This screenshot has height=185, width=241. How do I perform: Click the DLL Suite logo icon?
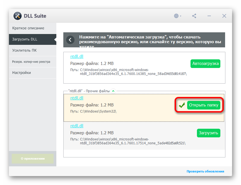click(18, 16)
